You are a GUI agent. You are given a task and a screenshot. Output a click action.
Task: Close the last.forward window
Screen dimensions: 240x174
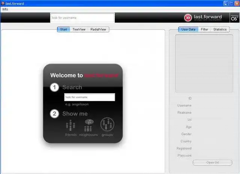[x=237, y=3]
